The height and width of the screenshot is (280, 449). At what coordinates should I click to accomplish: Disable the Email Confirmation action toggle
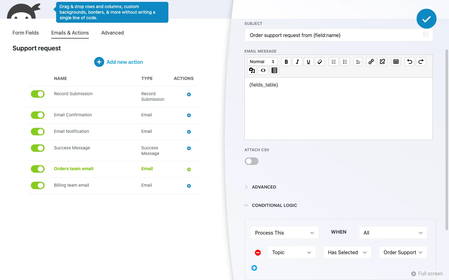[38, 115]
